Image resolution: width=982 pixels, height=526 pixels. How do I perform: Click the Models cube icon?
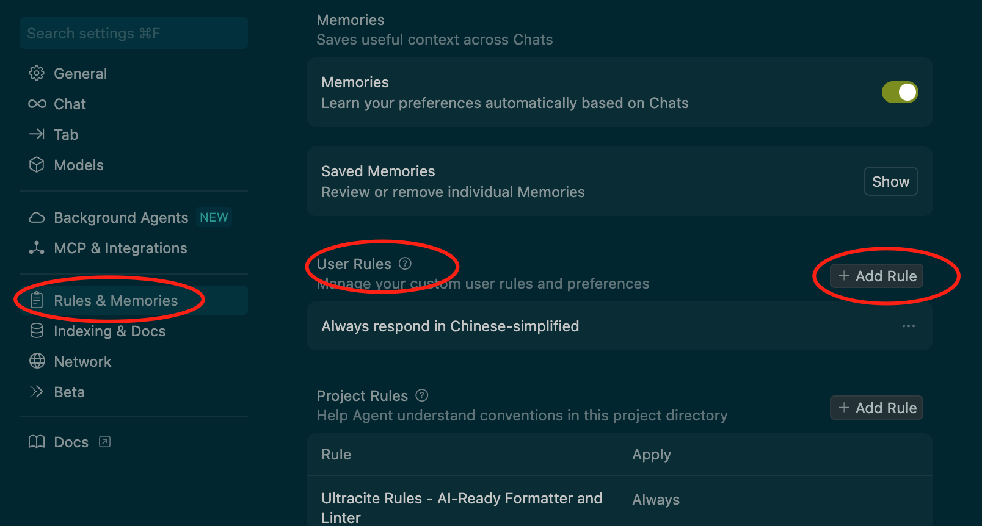click(x=37, y=165)
